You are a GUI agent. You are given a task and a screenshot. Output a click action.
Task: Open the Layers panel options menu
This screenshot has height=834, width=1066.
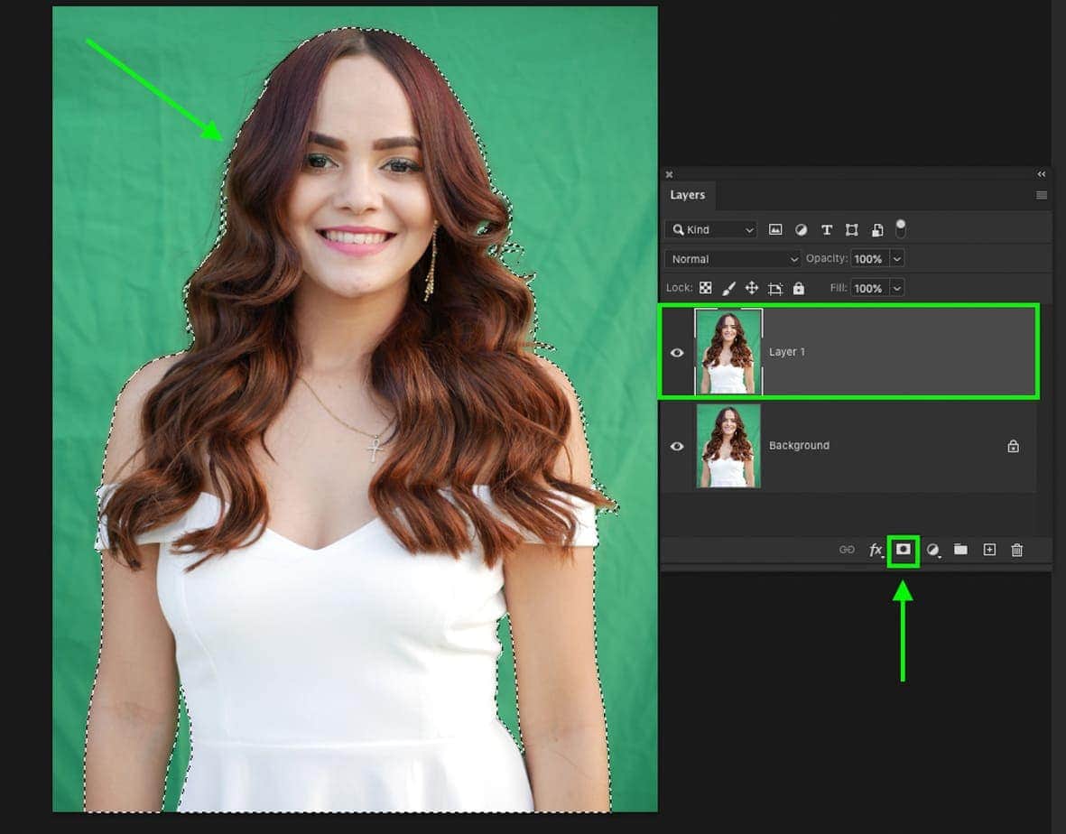1041,195
